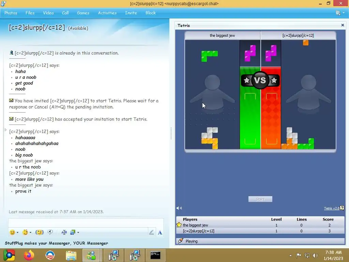Click the '(Available)' status next to contact name
349x262 pixels.
(x=78, y=28)
